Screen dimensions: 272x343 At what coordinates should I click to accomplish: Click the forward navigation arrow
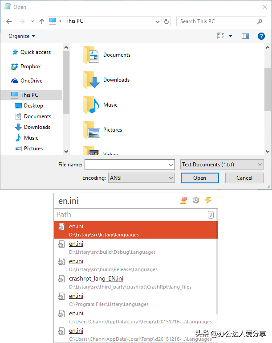pos(22,21)
